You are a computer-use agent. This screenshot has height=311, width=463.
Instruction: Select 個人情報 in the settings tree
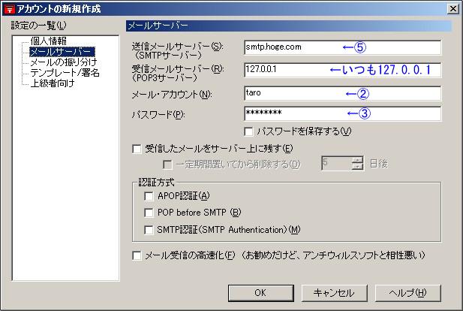(x=49, y=41)
